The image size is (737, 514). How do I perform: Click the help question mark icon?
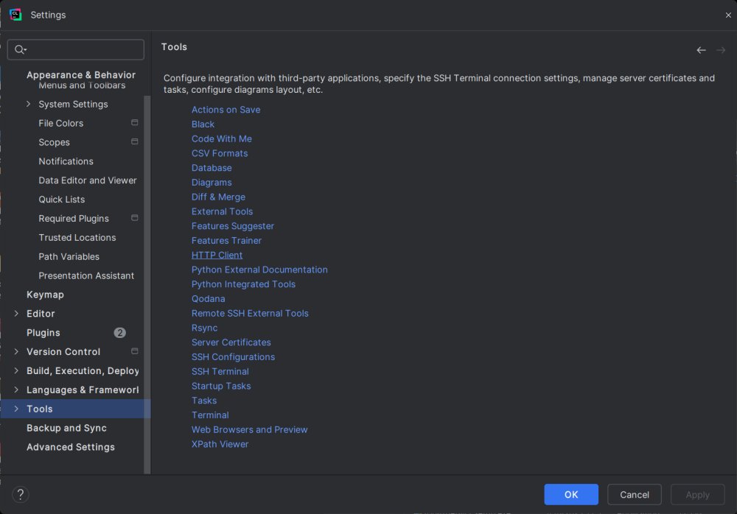(21, 495)
